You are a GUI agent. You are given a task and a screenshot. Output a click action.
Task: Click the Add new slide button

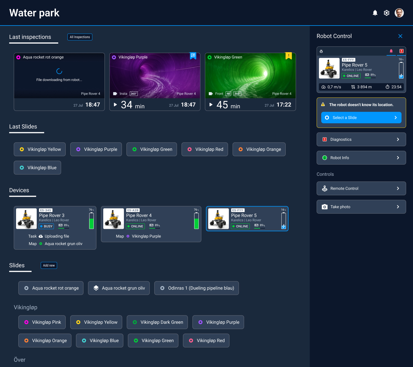click(x=49, y=266)
